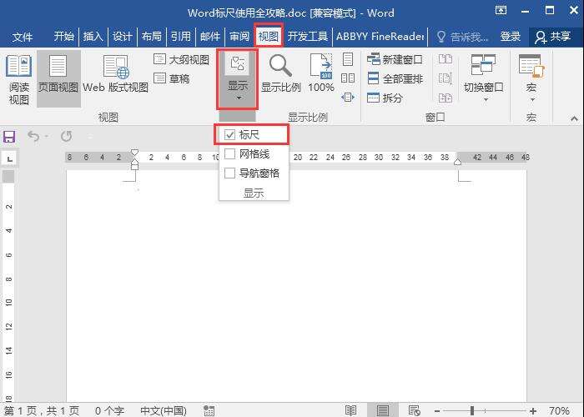584x417 pixels.
Task: Arrange All windows
Action: pos(395,78)
